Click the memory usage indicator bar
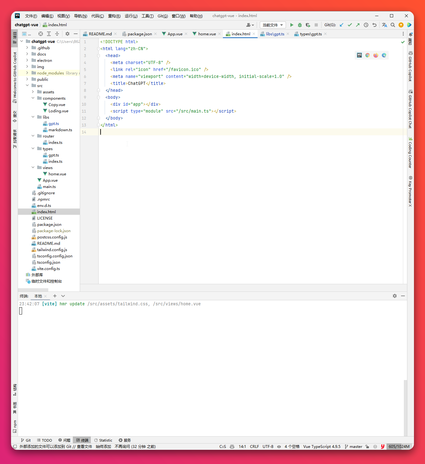This screenshot has height=464, width=425. [399, 446]
